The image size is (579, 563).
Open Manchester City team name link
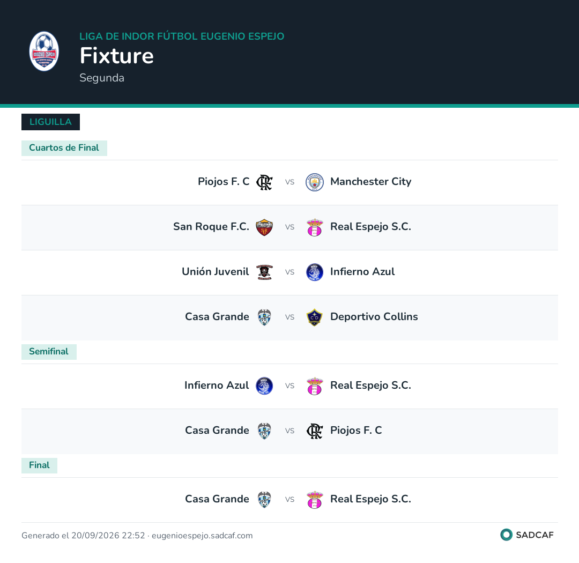[370, 181]
